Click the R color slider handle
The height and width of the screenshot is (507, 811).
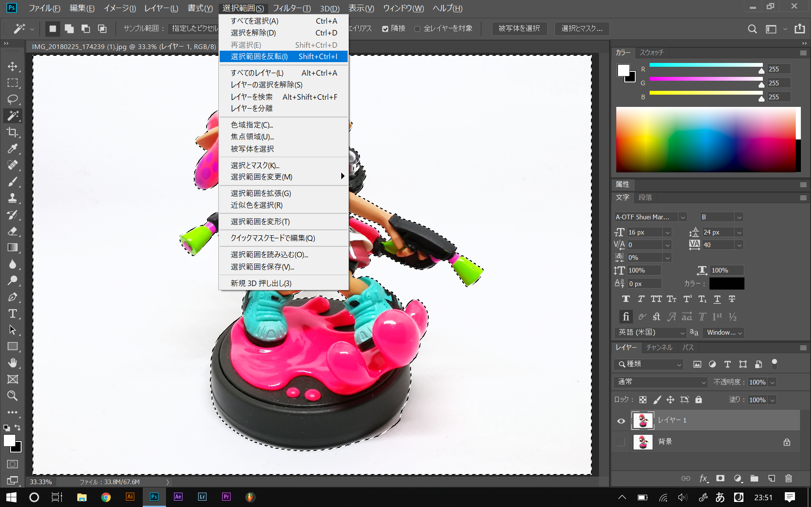click(761, 71)
